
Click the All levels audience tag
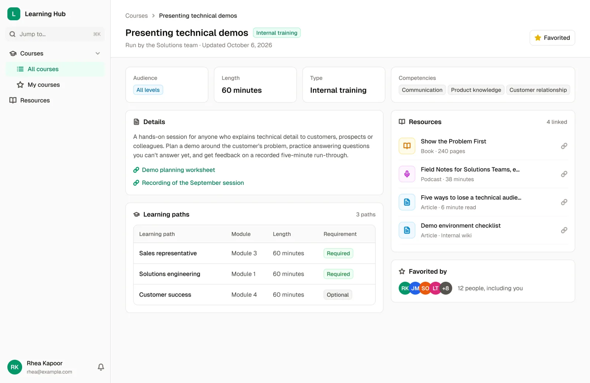tap(148, 90)
